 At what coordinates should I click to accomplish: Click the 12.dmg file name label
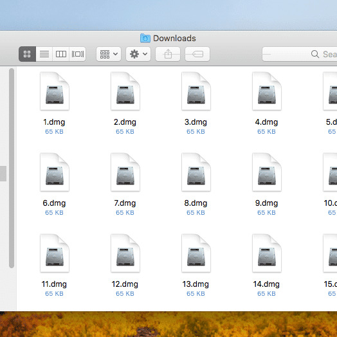125,284
